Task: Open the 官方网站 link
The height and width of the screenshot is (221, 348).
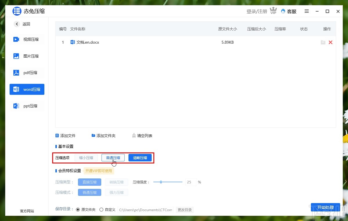Action: click(27, 211)
